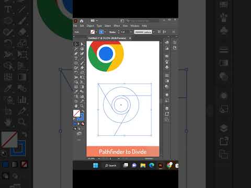Adjust stroke weight stepper arrows
This screenshot has width=251, height=188.
(119, 32)
